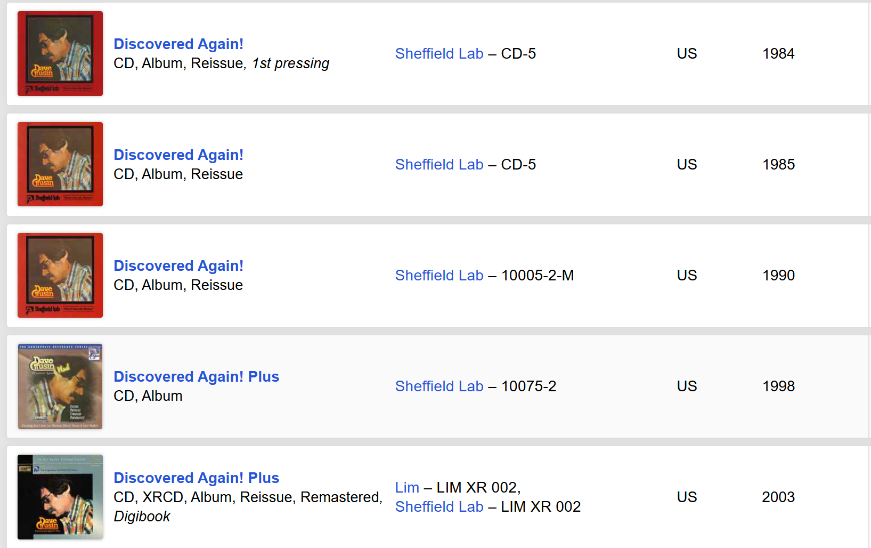Open the 1985 Discovered Again! cover thumbnail

click(x=60, y=164)
